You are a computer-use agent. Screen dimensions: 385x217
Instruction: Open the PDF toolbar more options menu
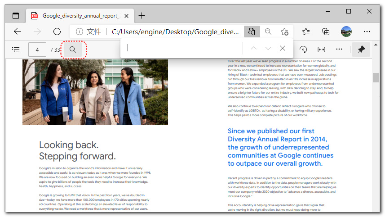pos(339,49)
